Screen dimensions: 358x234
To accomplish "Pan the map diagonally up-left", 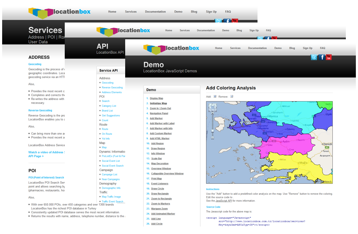I will tap(210, 105).
